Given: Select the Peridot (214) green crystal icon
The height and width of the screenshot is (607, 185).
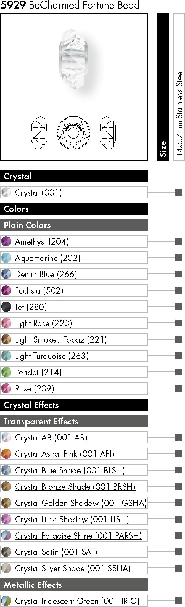Looking at the screenshot, I should tap(6, 372).
